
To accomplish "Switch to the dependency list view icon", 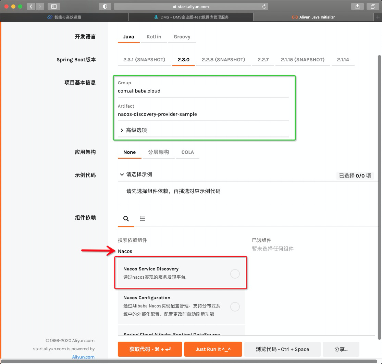I will [x=143, y=219].
